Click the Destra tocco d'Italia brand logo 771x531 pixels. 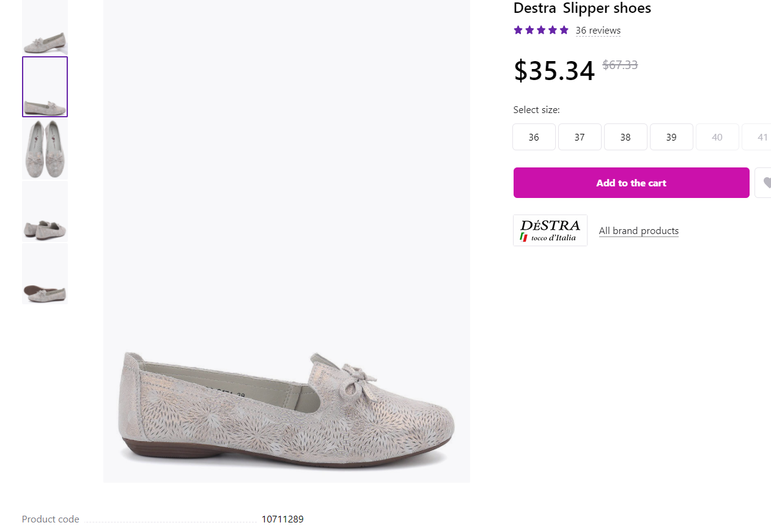pyautogui.click(x=550, y=230)
